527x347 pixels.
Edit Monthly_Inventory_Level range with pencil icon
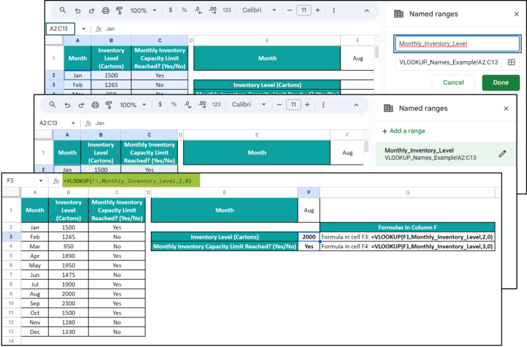(502, 154)
